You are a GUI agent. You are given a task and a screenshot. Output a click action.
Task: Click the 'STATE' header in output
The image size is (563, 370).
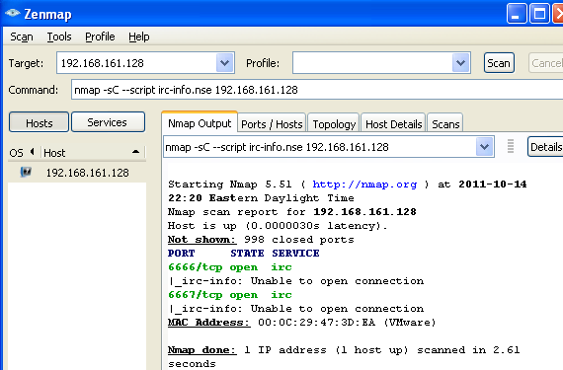pyautogui.click(x=247, y=254)
